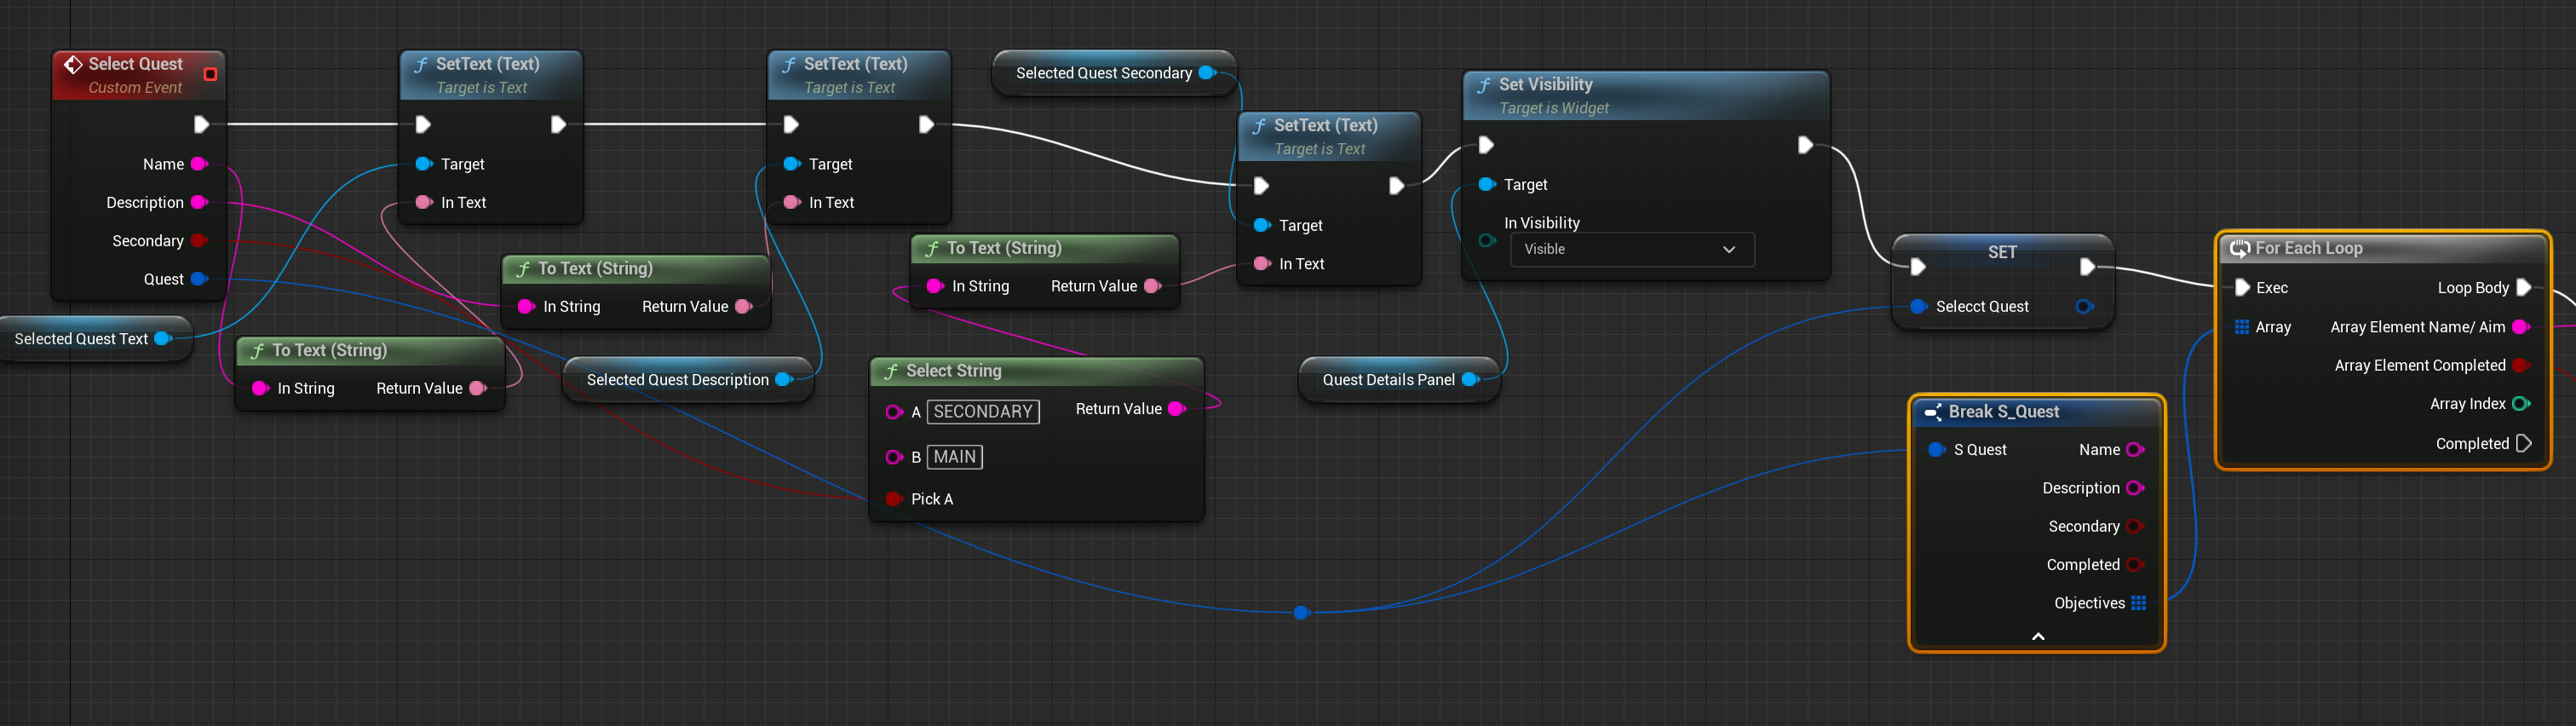Click the Selecct Quest input pin on SET
This screenshot has height=726, width=2576.
coord(1918,307)
